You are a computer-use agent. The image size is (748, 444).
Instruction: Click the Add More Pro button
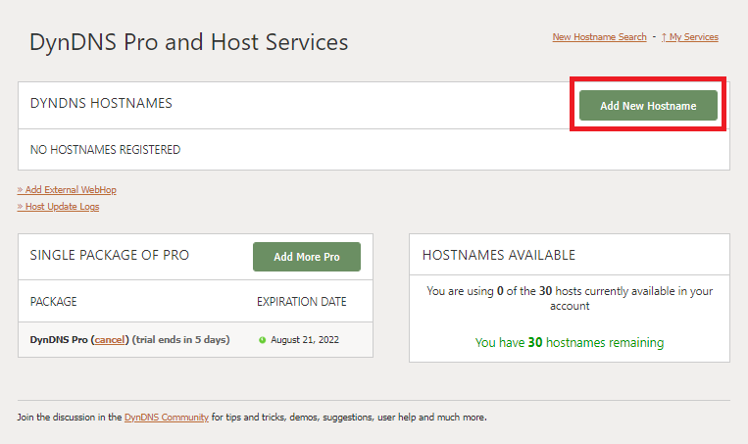307,257
